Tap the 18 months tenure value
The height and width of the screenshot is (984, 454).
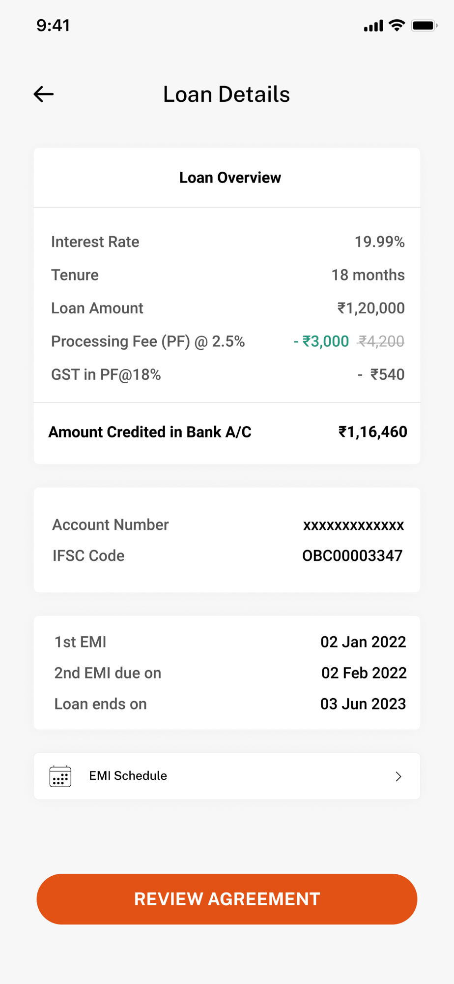pyautogui.click(x=368, y=275)
